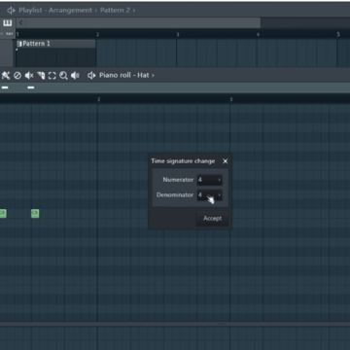Select the Paint tool in piano roll
The image size is (350, 350).
[x=6, y=76]
